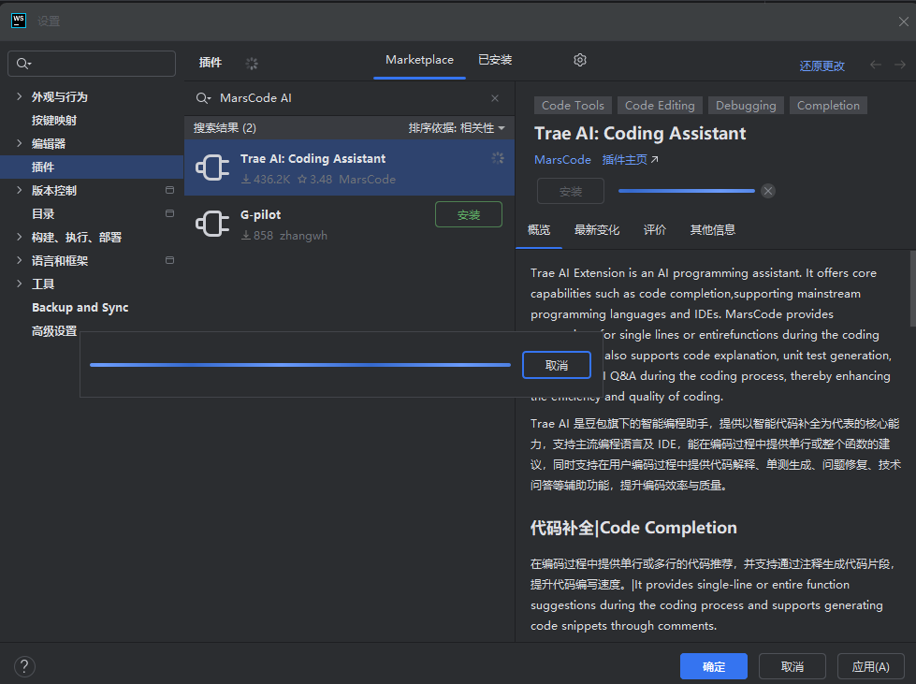Click the Code Tools tag
The width and height of the screenshot is (916, 684).
coord(573,106)
